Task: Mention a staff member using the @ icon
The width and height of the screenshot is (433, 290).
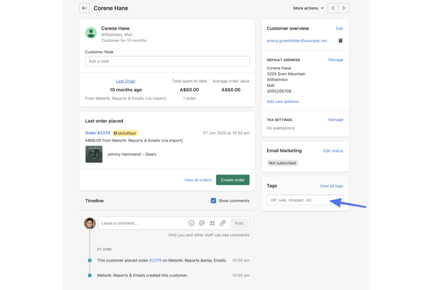Action: click(202, 223)
